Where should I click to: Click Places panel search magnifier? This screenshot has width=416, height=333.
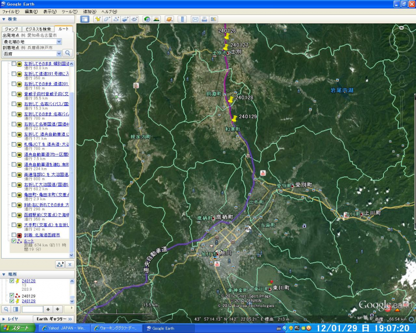click(x=6, y=309)
